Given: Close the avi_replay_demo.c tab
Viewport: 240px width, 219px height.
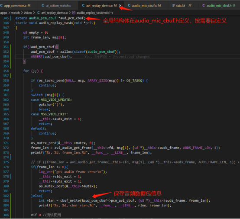Looking at the screenshot, I should [120, 6].
